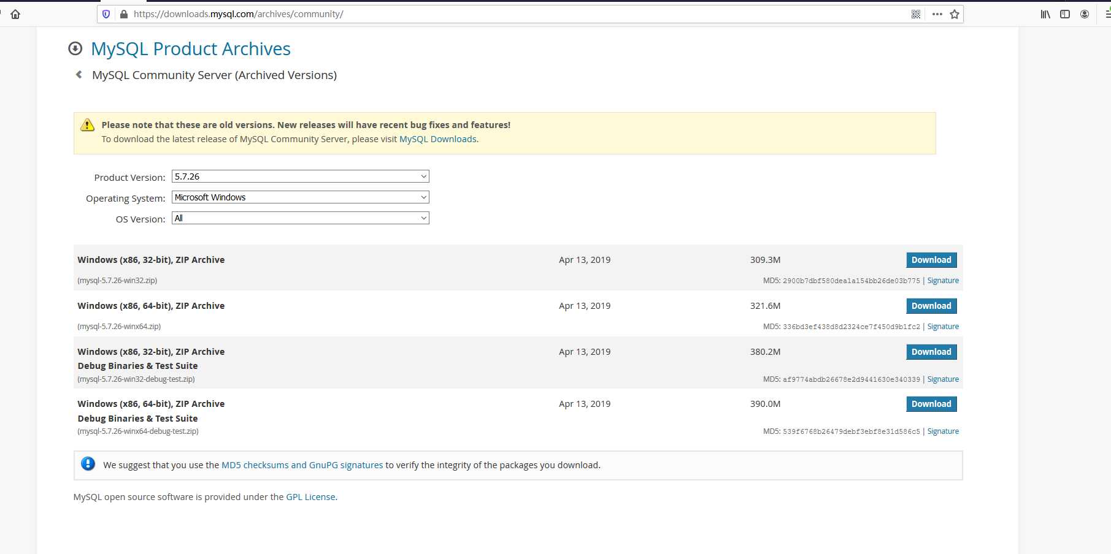This screenshot has height=554, width=1111.
Task: Open the page actions three-dot menu
Action: pyautogui.click(x=937, y=14)
